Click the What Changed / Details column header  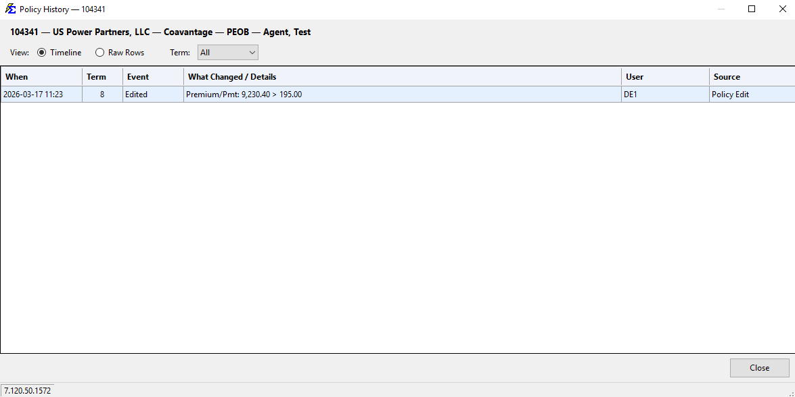403,77
